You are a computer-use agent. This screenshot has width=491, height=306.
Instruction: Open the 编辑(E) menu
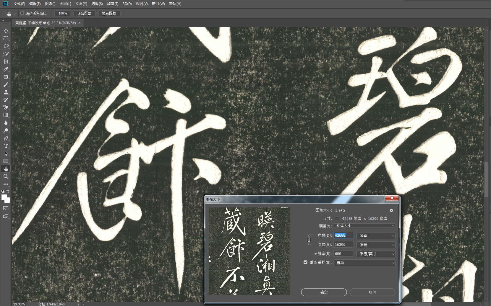click(35, 4)
